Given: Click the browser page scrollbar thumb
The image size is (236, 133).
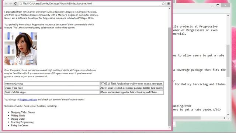Looking at the screenshot, I should [x=170, y=77].
